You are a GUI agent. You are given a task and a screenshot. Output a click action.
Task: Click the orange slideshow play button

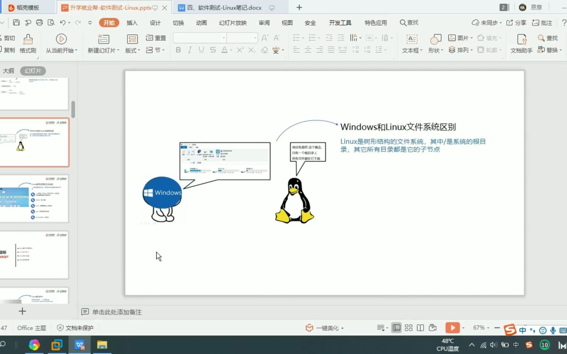tap(452, 328)
